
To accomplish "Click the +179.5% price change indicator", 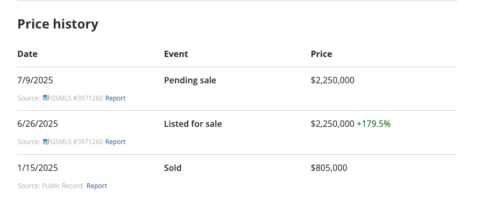I will 373,124.
